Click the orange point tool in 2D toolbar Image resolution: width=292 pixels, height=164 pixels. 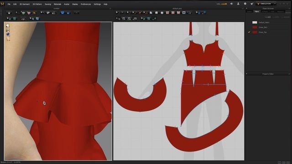tap(140, 13)
